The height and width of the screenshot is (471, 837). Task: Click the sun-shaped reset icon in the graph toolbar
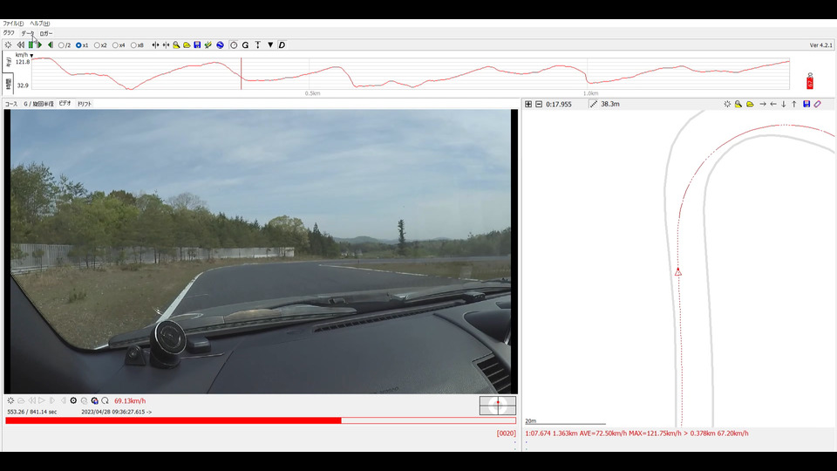pos(8,44)
